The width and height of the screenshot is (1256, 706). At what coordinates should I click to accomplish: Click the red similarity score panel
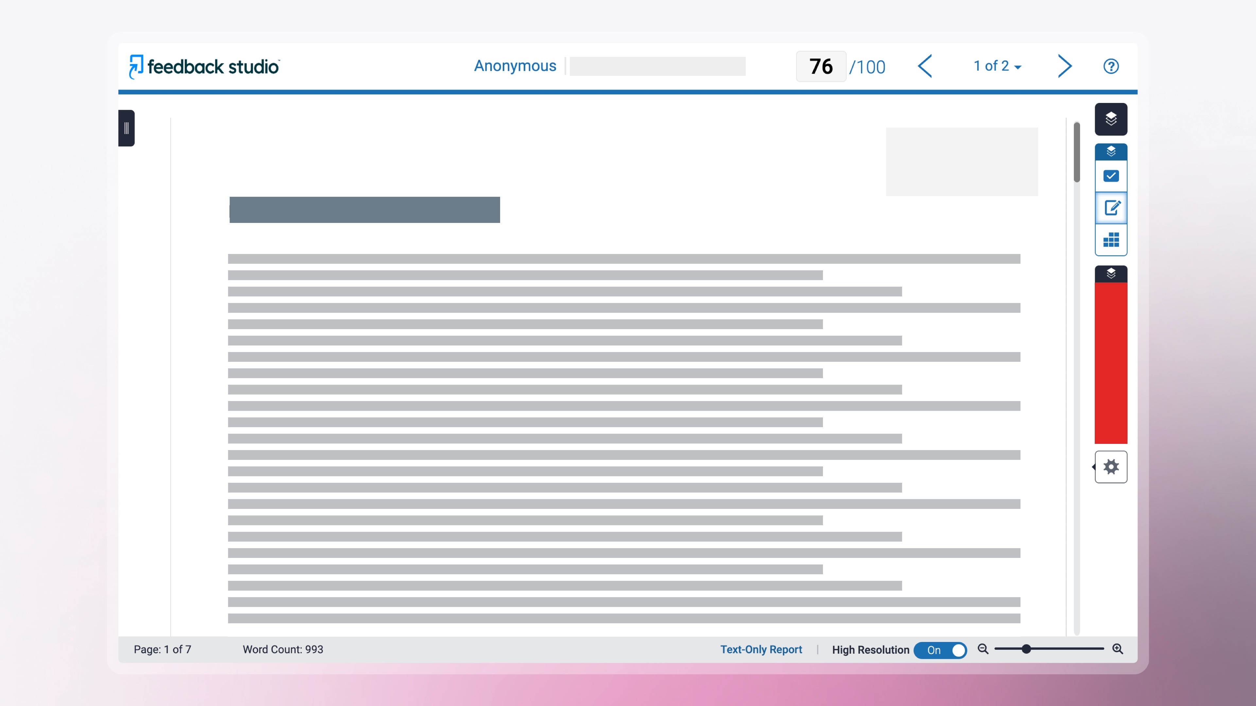[x=1111, y=363]
